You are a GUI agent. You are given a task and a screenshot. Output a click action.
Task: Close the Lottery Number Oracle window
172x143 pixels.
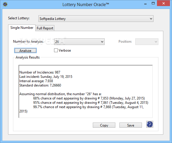[163, 3]
